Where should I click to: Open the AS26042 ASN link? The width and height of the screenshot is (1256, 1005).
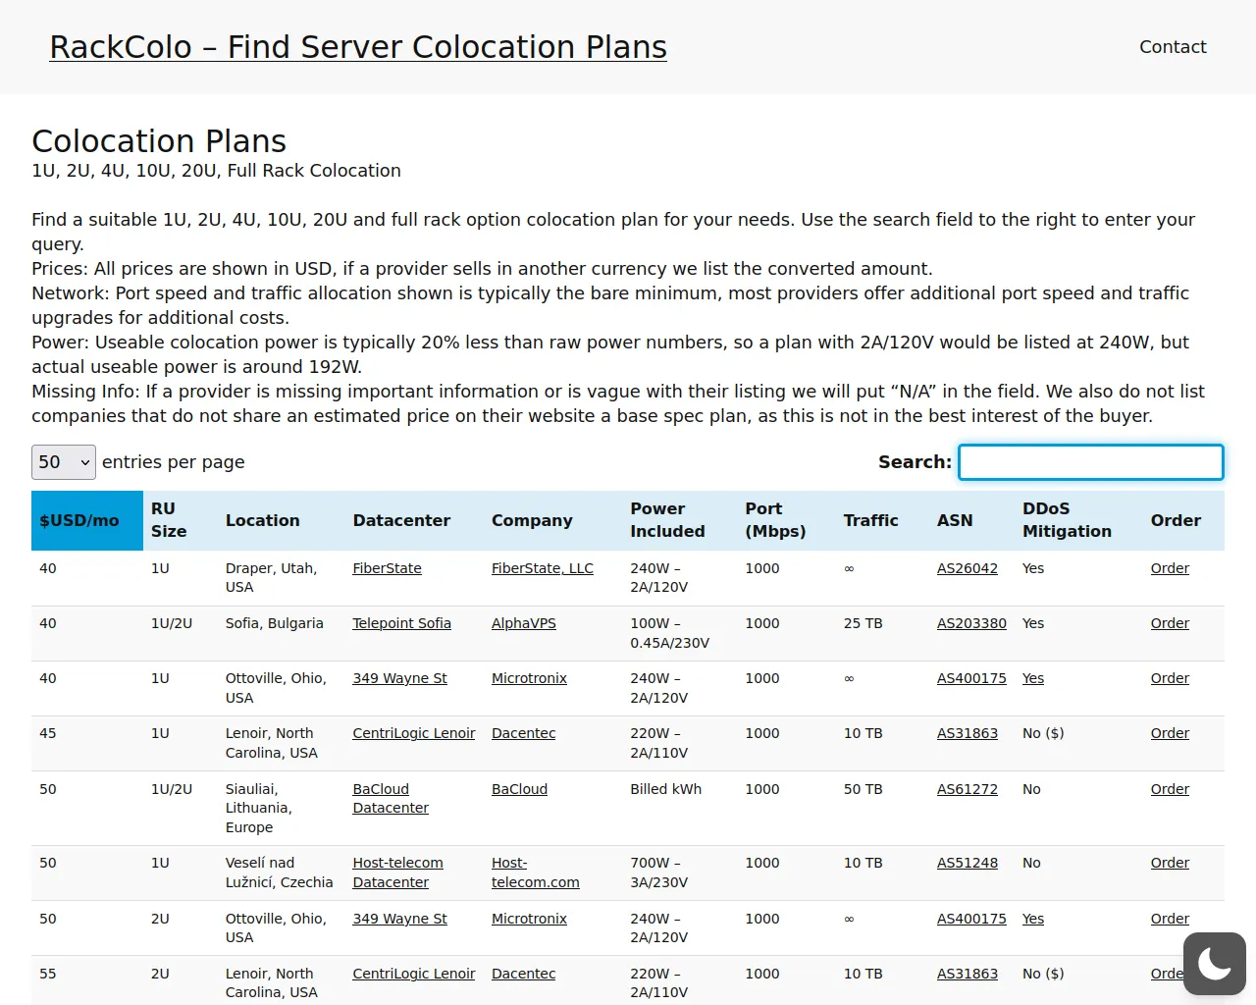pyautogui.click(x=967, y=568)
